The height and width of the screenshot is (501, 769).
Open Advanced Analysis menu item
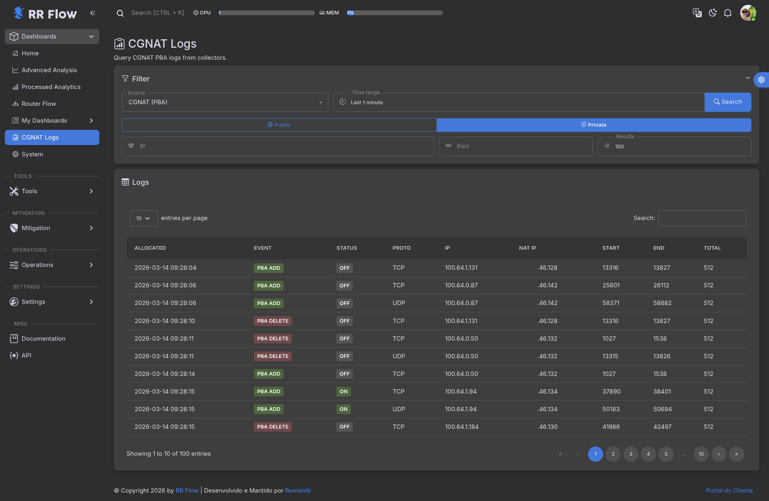[x=49, y=70]
